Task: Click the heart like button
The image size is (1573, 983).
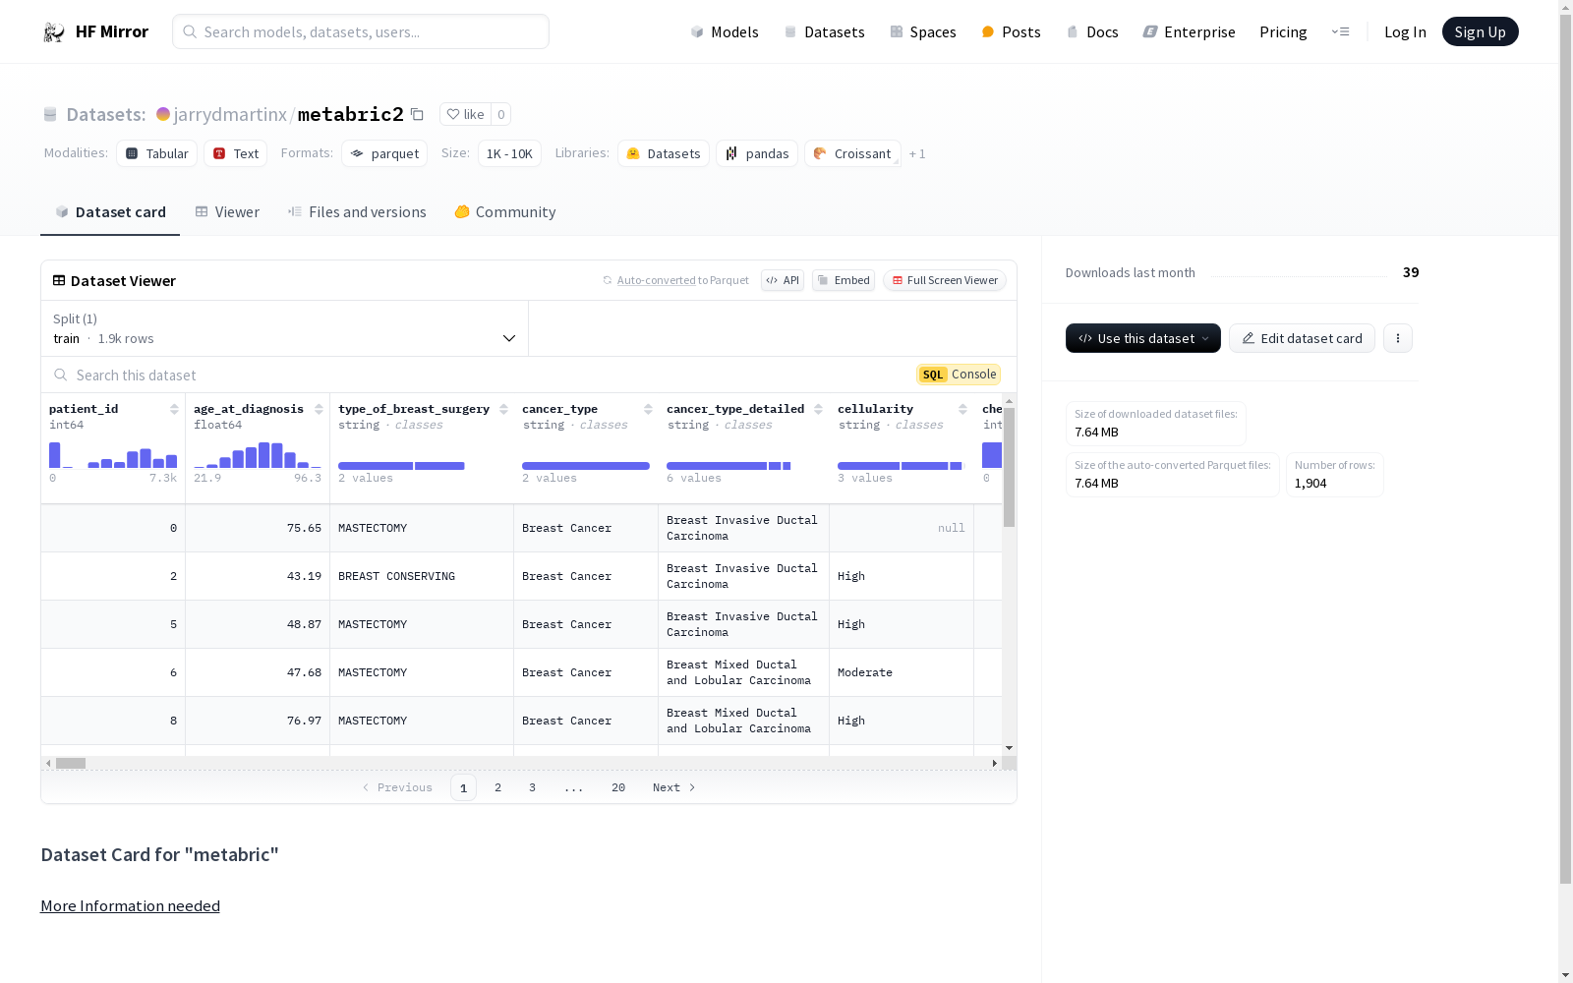Action: [x=465, y=115]
